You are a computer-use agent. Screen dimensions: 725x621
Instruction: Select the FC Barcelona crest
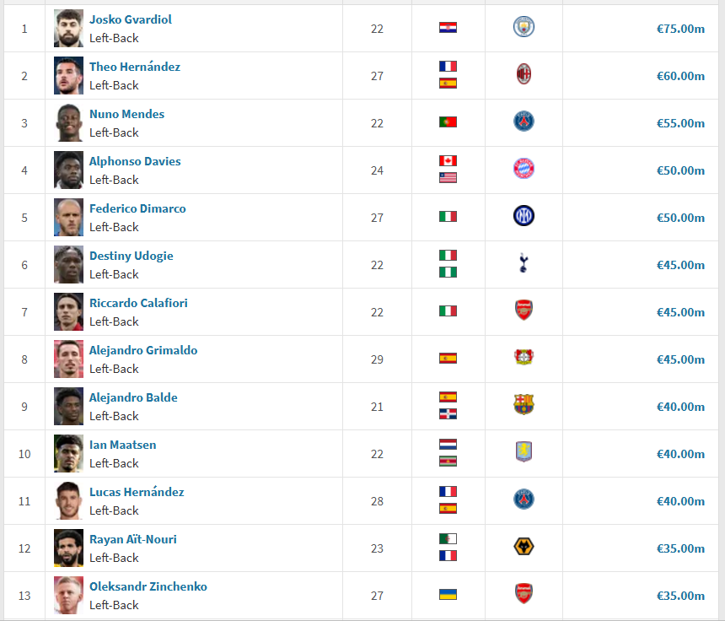click(524, 404)
